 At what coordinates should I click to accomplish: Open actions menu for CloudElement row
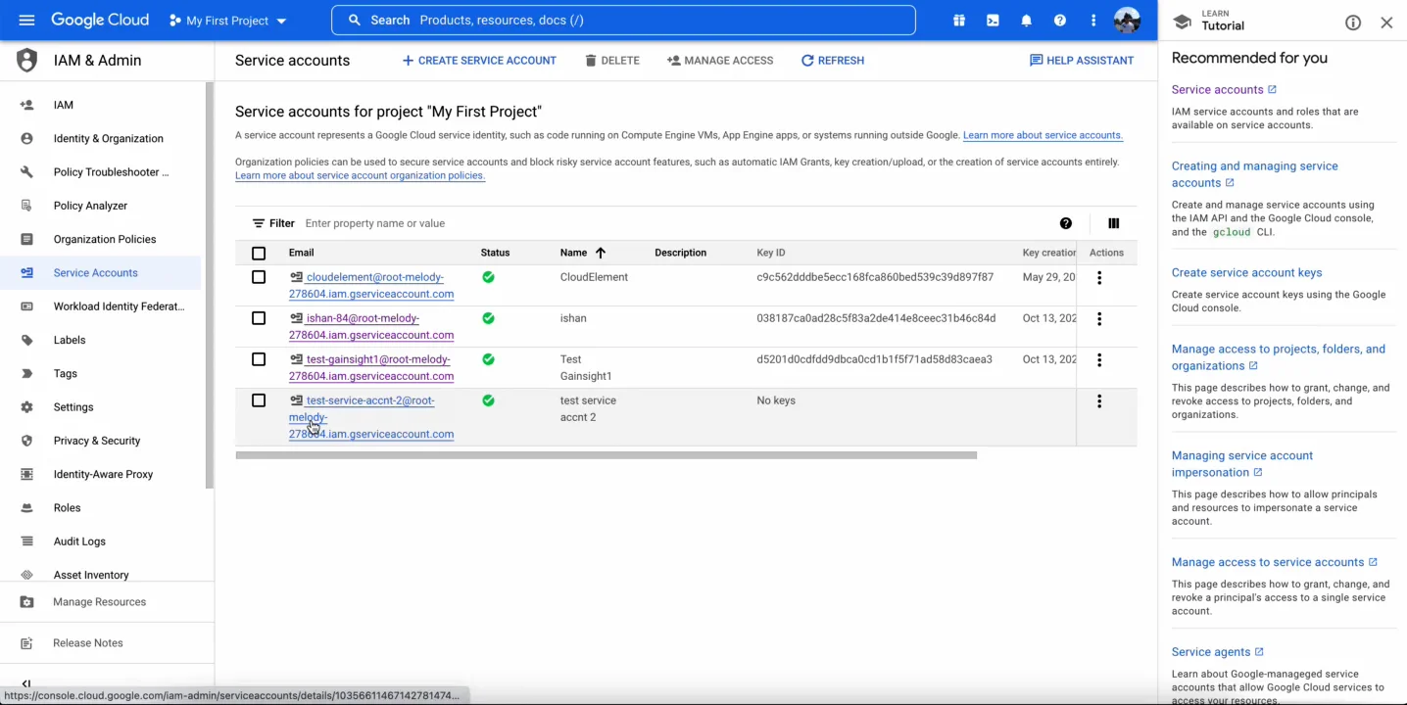tap(1099, 278)
